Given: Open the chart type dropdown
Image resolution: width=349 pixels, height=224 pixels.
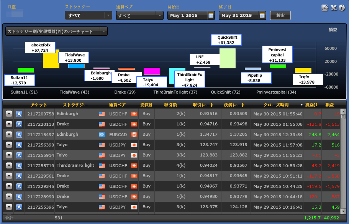Looking at the screenshot, I should click(x=56, y=31).
